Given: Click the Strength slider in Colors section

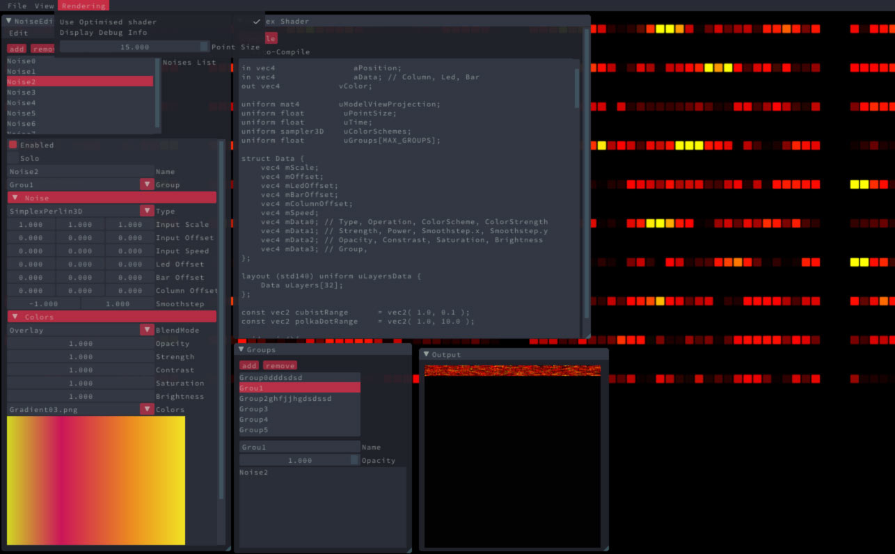Looking at the screenshot, I should (80, 356).
